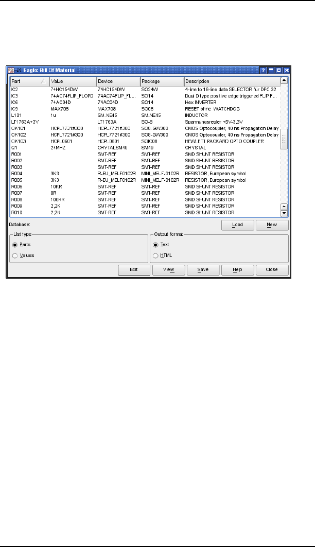Click the Hex INVERTER description cell
The image size is (315, 547).
pos(201,102)
